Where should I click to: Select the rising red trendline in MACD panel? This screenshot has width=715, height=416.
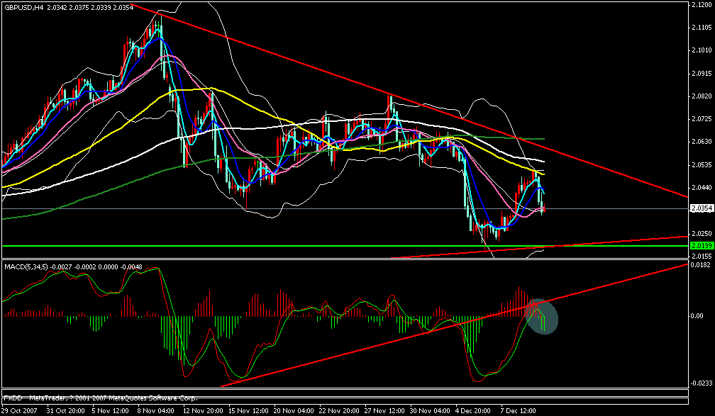click(454, 325)
